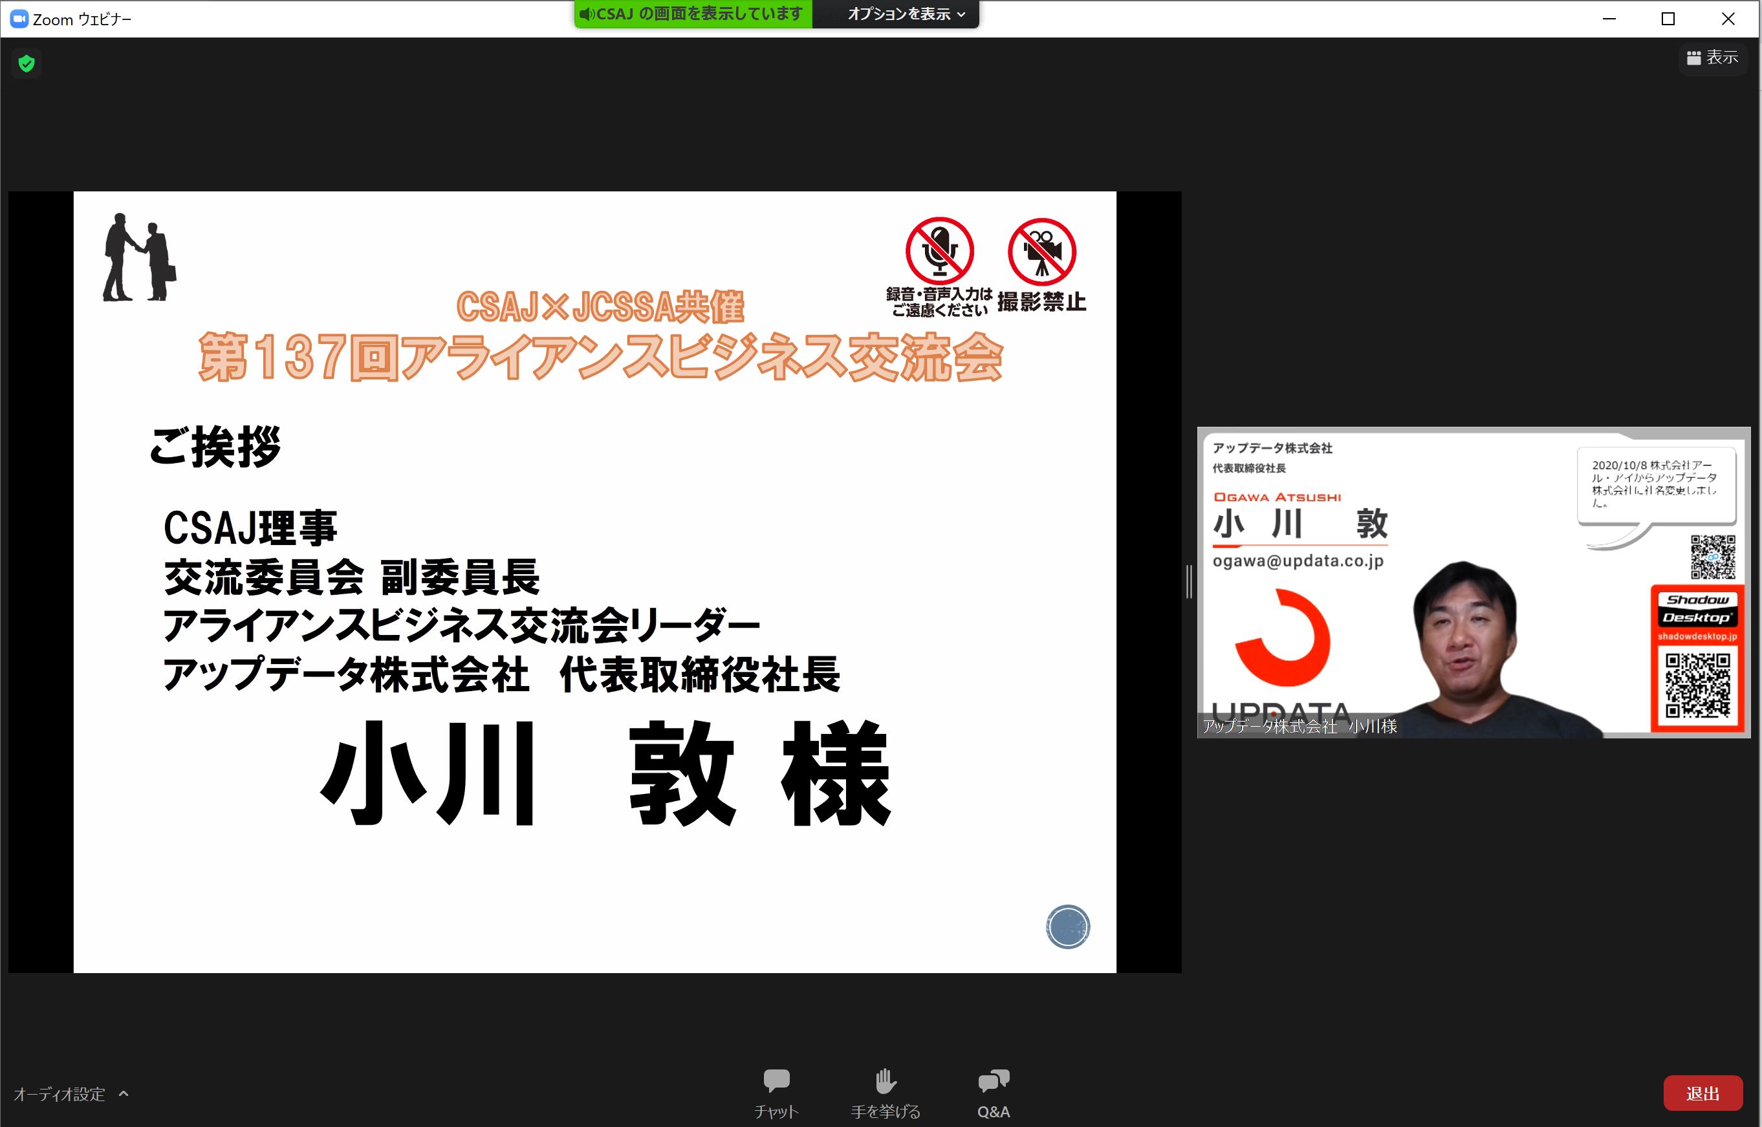This screenshot has width=1762, height=1127.
Task: Click the slide title 第137回アライアンスビジネス交流会
Action: [600, 358]
